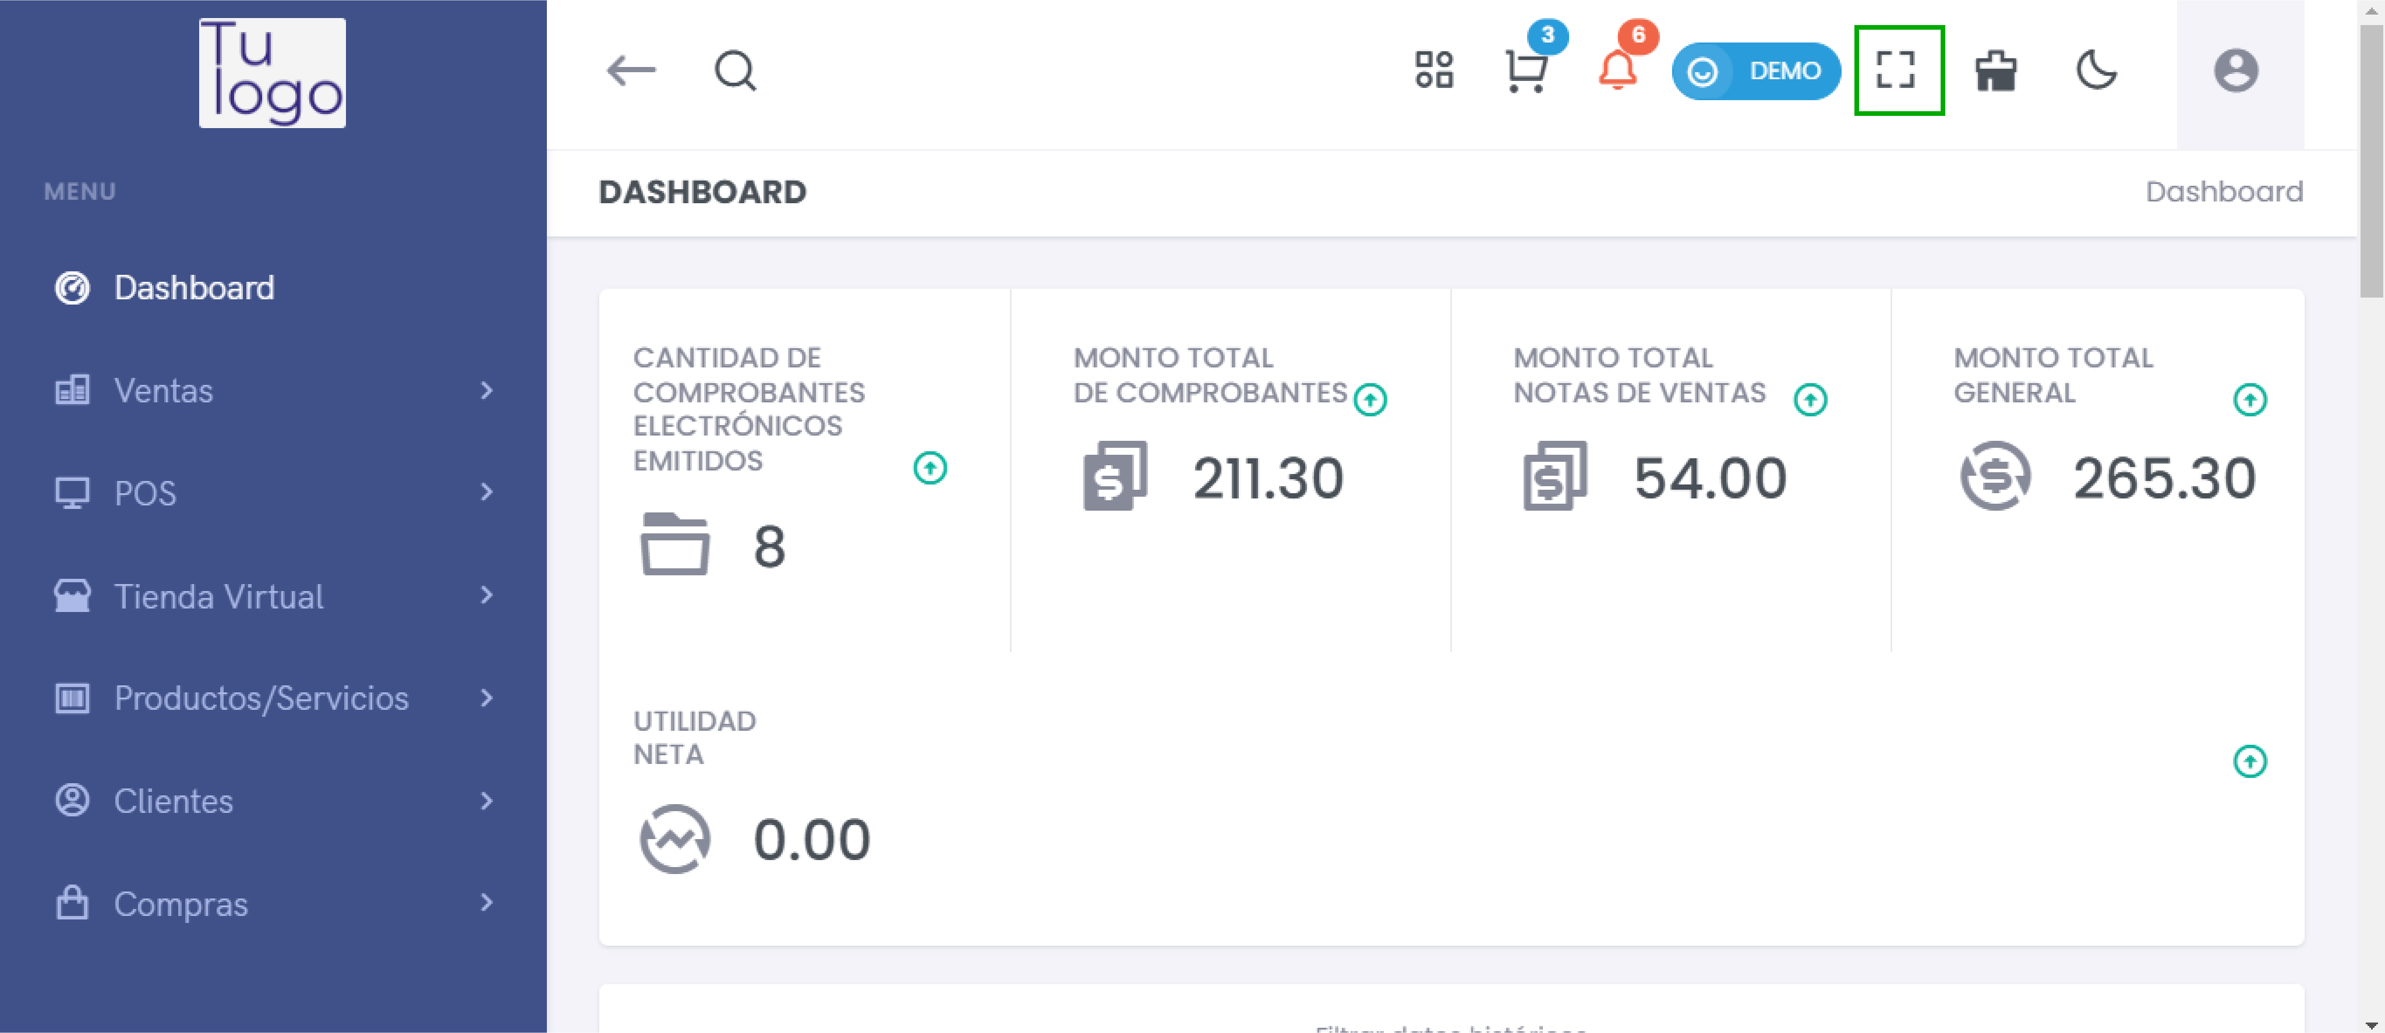Screen dimensions: 2385x1033
Task: Open the search magnifier icon
Action: click(735, 70)
